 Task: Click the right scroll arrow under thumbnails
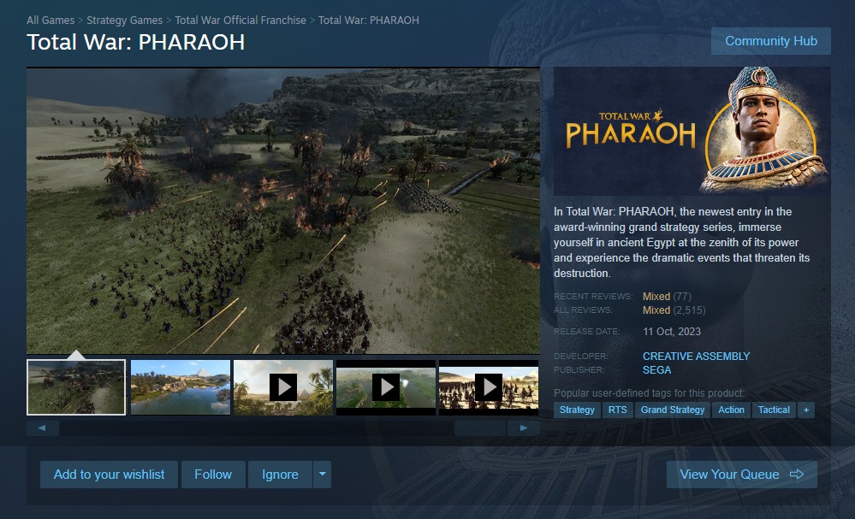pyautogui.click(x=524, y=428)
